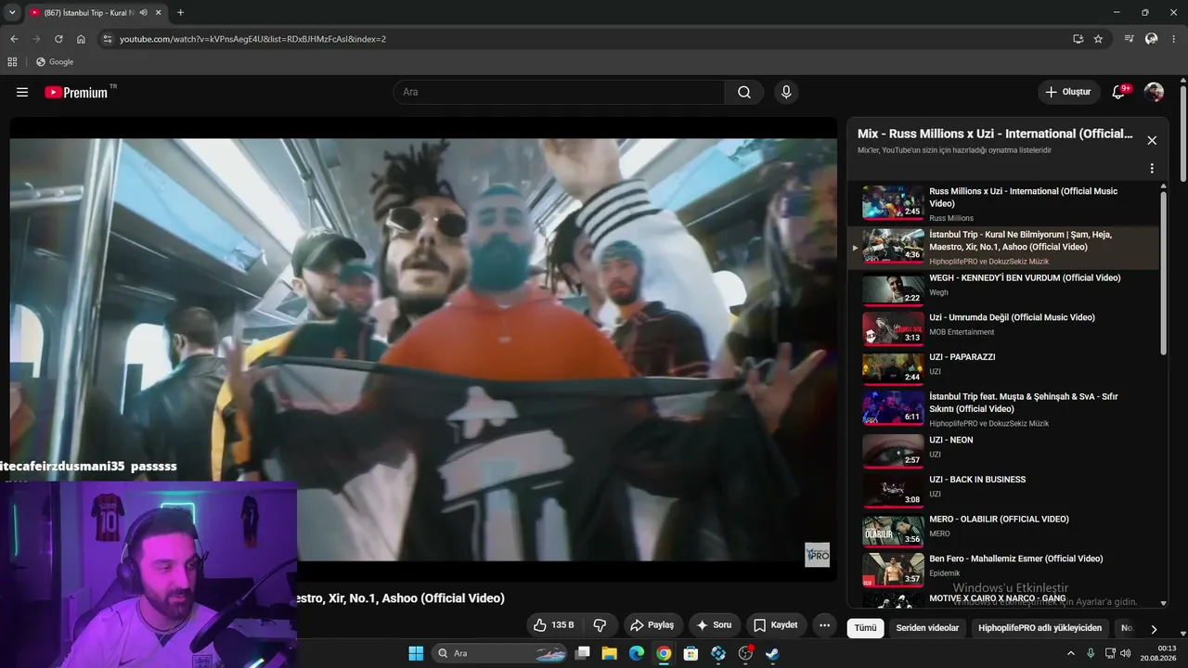Screen dimensions: 1188x668
Task: Open more actions under the video
Action: [x=824, y=625]
